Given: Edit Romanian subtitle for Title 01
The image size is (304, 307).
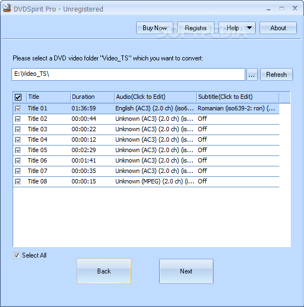Looking at the screenshot, I should 236,108.
